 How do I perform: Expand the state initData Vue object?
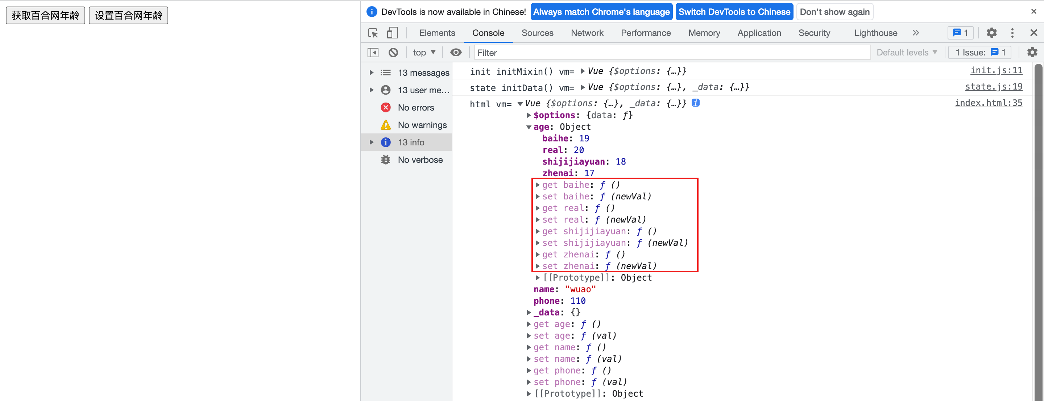tap(583, 88)
